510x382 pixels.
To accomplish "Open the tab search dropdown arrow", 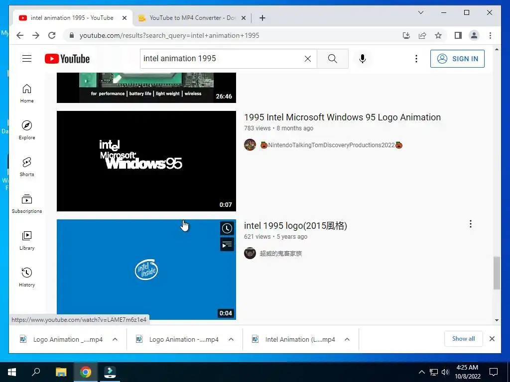I will (420, 12).
